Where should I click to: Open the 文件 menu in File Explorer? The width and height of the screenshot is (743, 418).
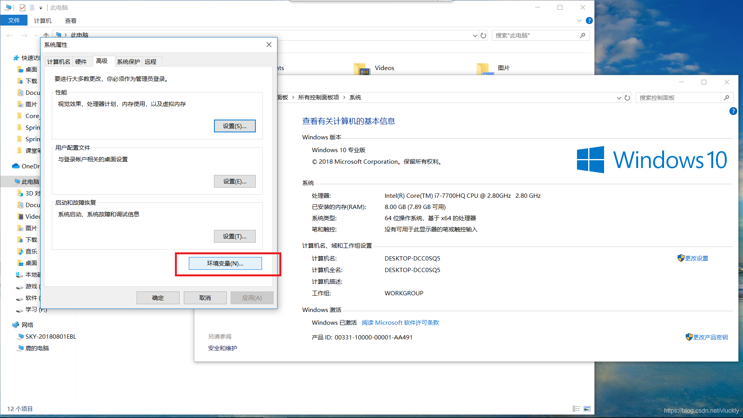tap(14, 21)
